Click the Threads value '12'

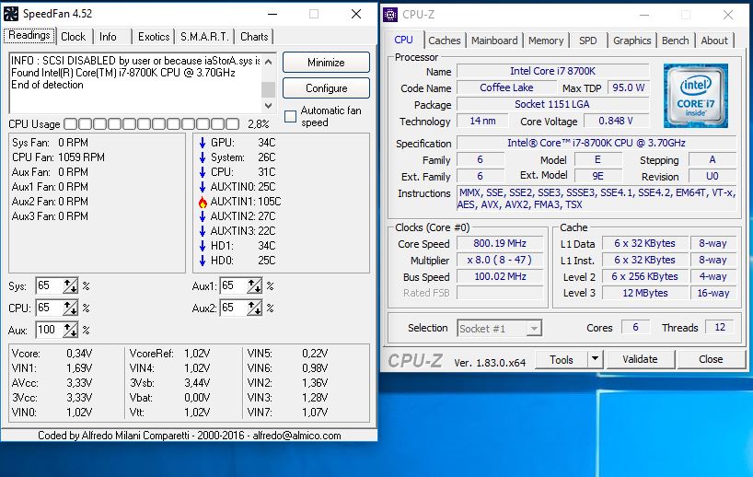click(719, 328)
